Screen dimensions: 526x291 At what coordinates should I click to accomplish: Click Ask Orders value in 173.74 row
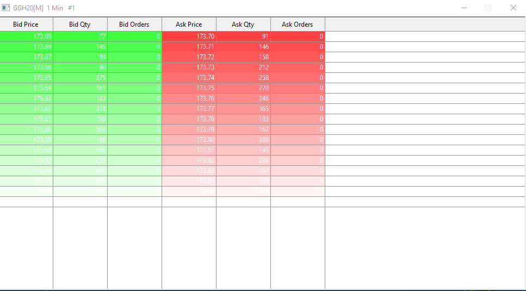(298, 78)
